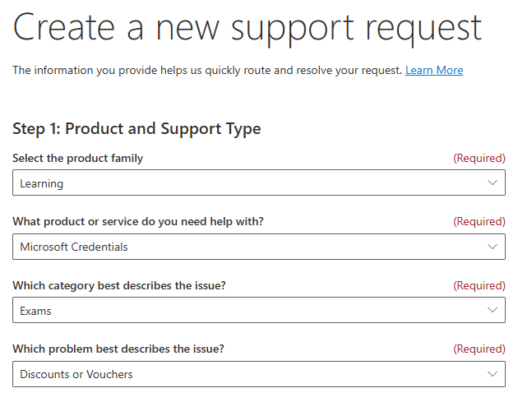Open the Learn More link
This screenshot has height=402, width=518.
pyautogui.click(x=434, y=71)
